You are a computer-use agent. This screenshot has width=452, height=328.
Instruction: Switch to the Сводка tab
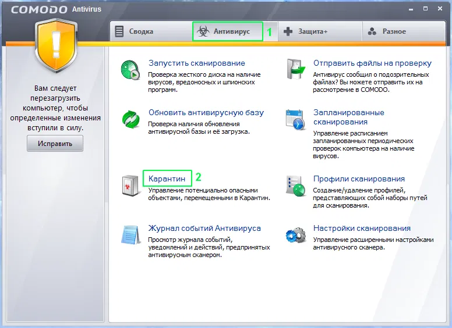[x=151, y=31]
